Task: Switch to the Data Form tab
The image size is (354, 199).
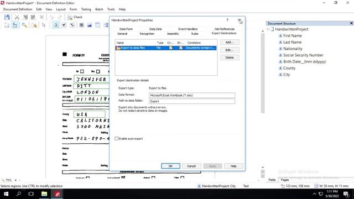Action: pos(126,29)
